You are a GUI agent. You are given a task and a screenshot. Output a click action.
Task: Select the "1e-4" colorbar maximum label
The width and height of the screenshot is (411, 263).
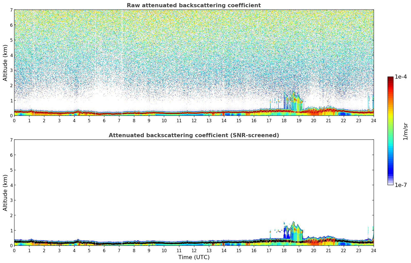(401, 77)
